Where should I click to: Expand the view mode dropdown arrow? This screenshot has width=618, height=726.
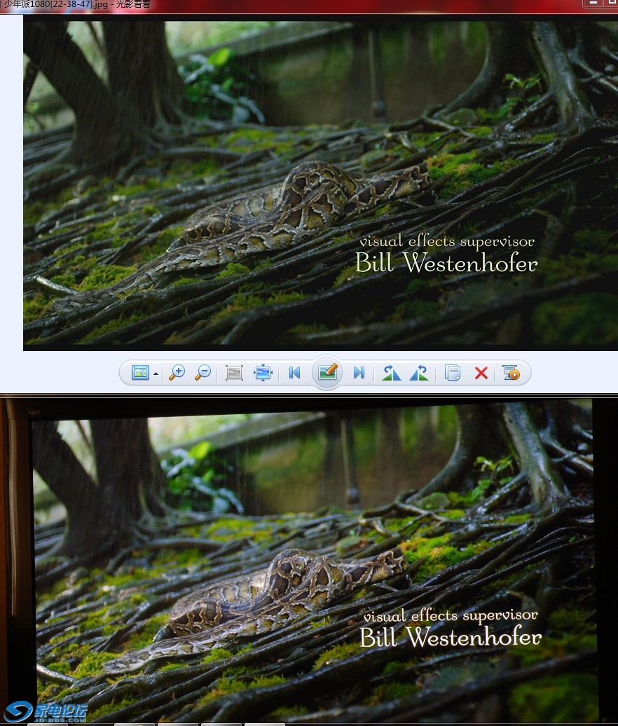click(156, 374)
